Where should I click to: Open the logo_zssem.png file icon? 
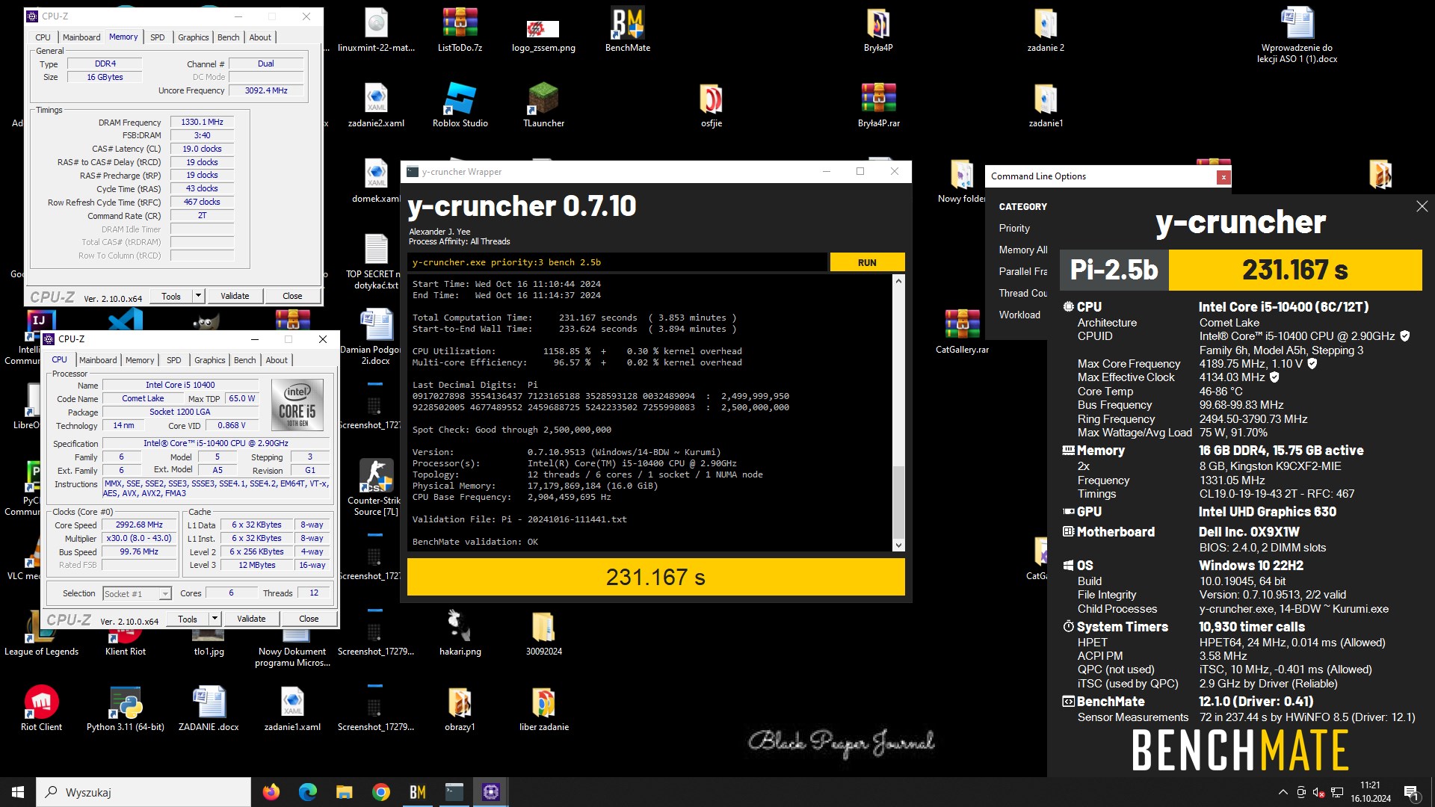click(543, 30)
